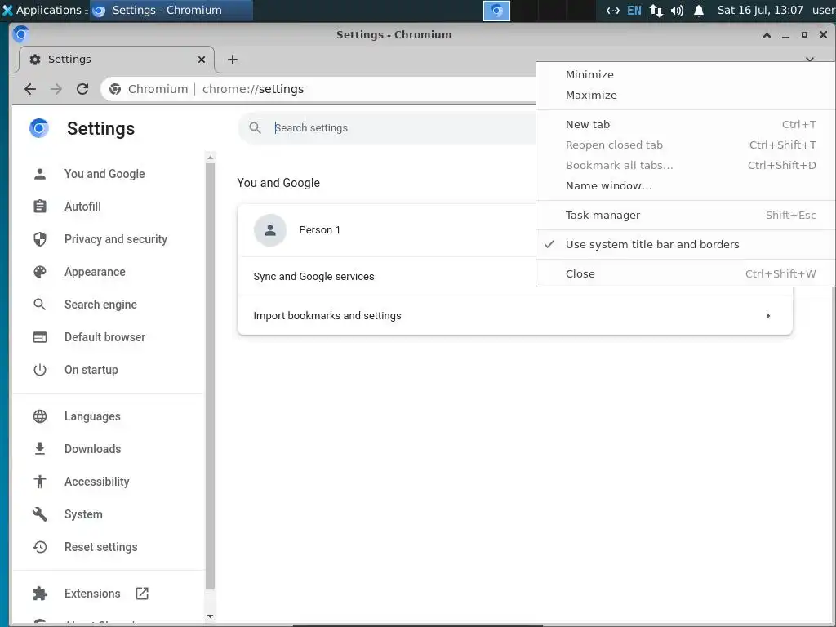836x627 pixels.
Task: Select Name window... menu entry
Action: 686,185
